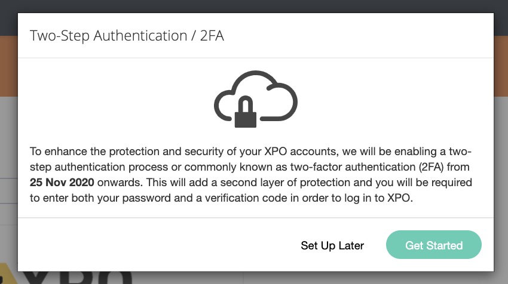Click the orange banner left of dialog
Image resolution: width=508 pixels, height=284 pixels.
pos(8,66)
